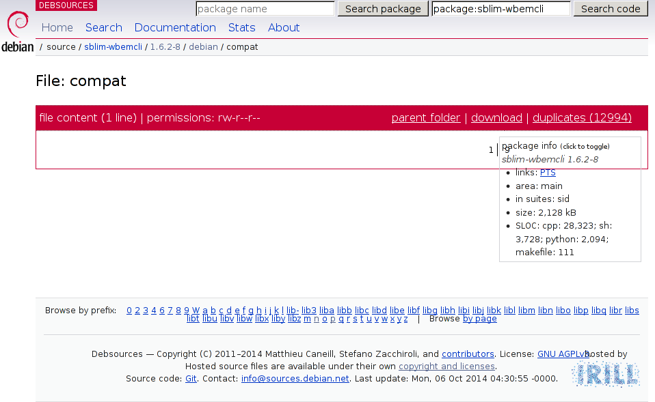
Task: Browse prefix libs
Action: tap(632, 311)
